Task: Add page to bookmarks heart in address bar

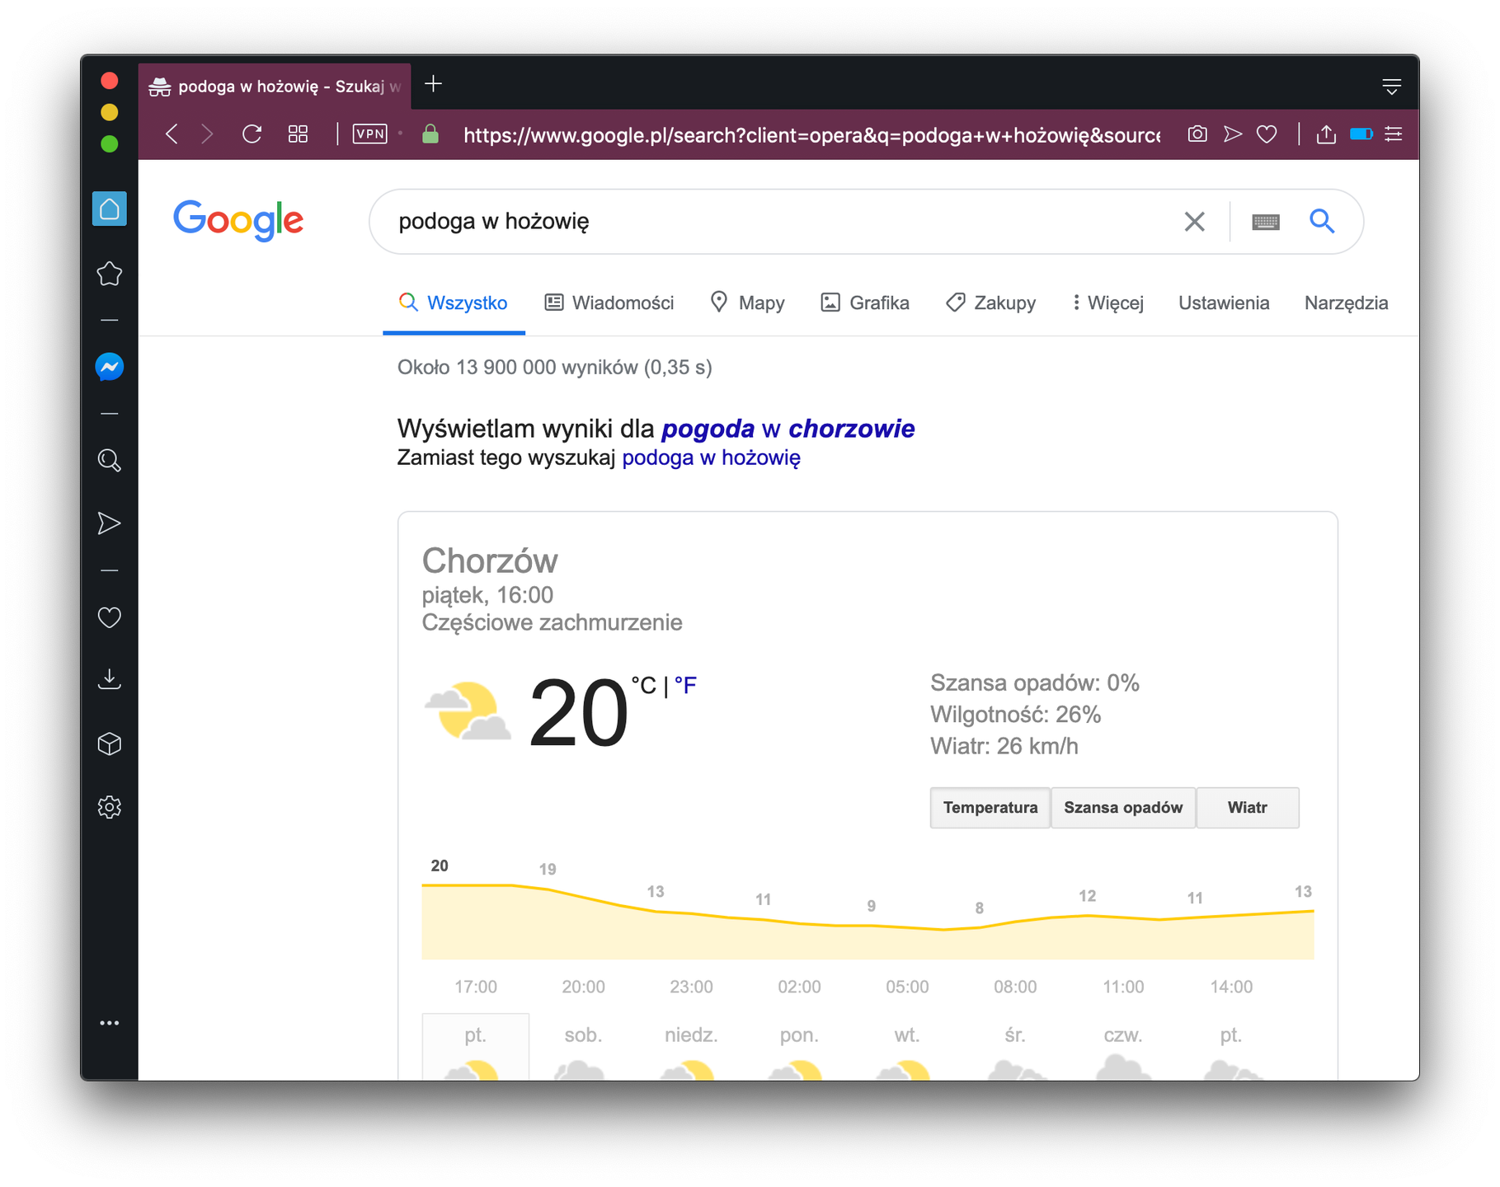Action: 1267,134
